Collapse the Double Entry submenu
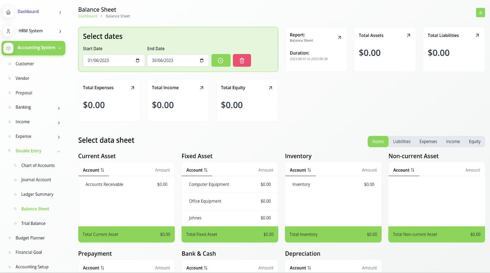Screen dimensions: 490x273 (58, 151)
